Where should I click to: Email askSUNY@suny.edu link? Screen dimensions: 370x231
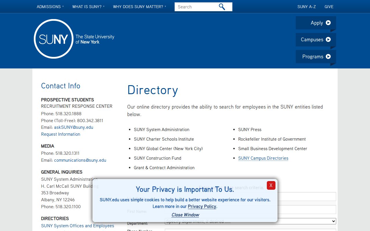[73, 127]
